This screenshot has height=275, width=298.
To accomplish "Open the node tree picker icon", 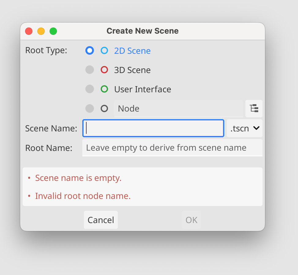I will click(254, 108).
